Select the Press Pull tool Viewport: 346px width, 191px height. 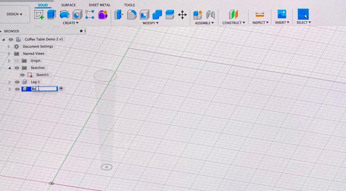click(x=119, y=15)
